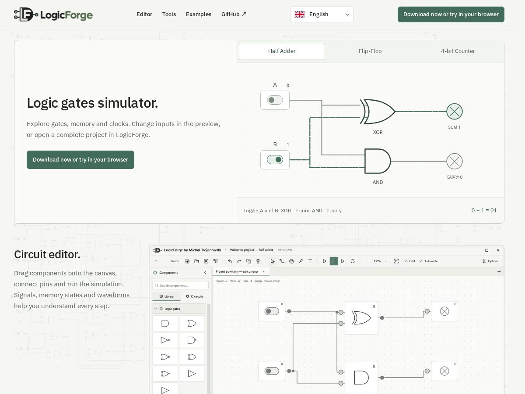
Task: Click the component library vertical scrollbar
Action: point(209,348)
